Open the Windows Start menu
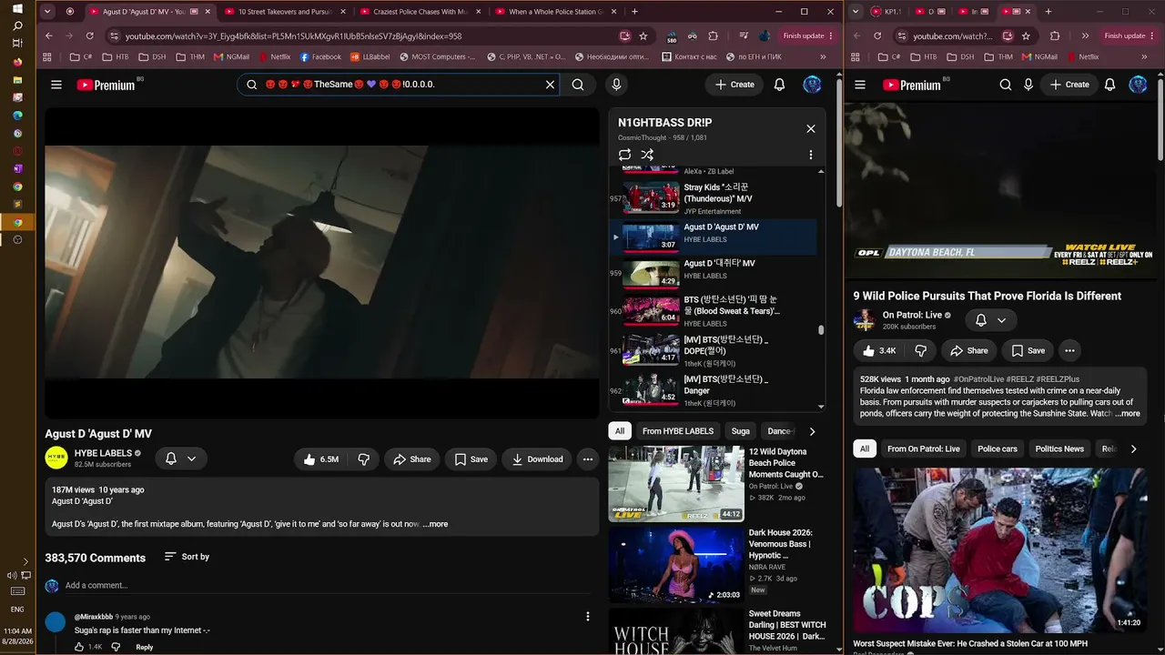1165x655 pixels. (17, 8)
